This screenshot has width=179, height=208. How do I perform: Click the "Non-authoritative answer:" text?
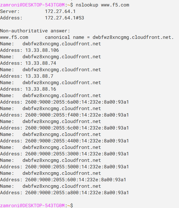(35, 31)
